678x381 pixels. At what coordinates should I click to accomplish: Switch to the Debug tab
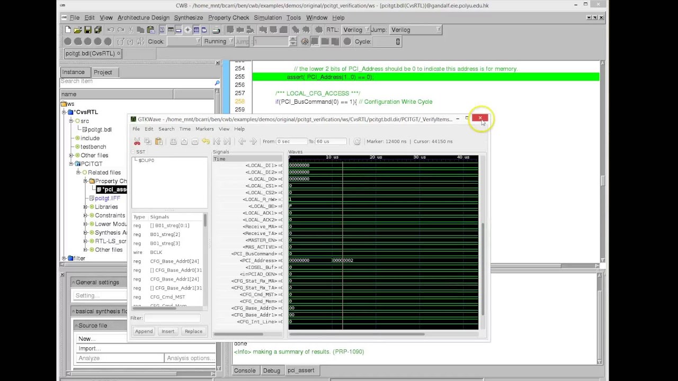pos(271,370)
